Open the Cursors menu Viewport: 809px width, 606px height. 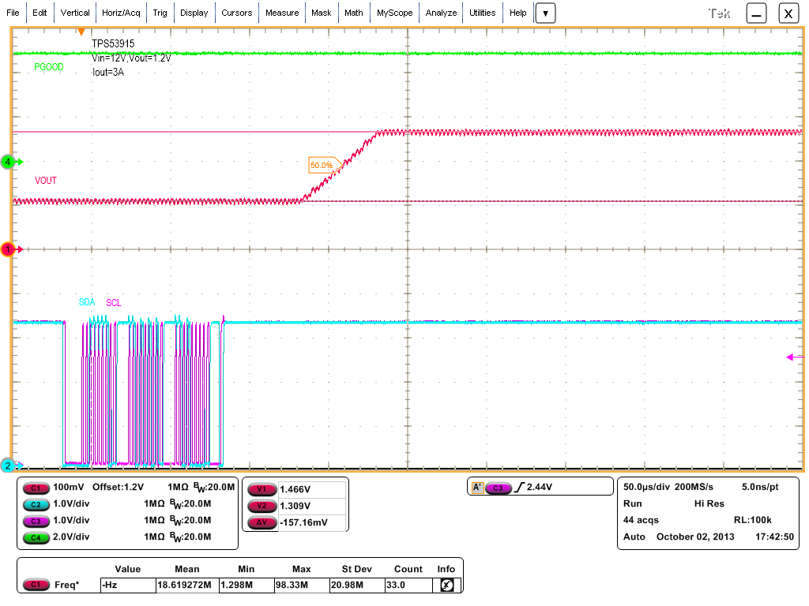point(237,13)
